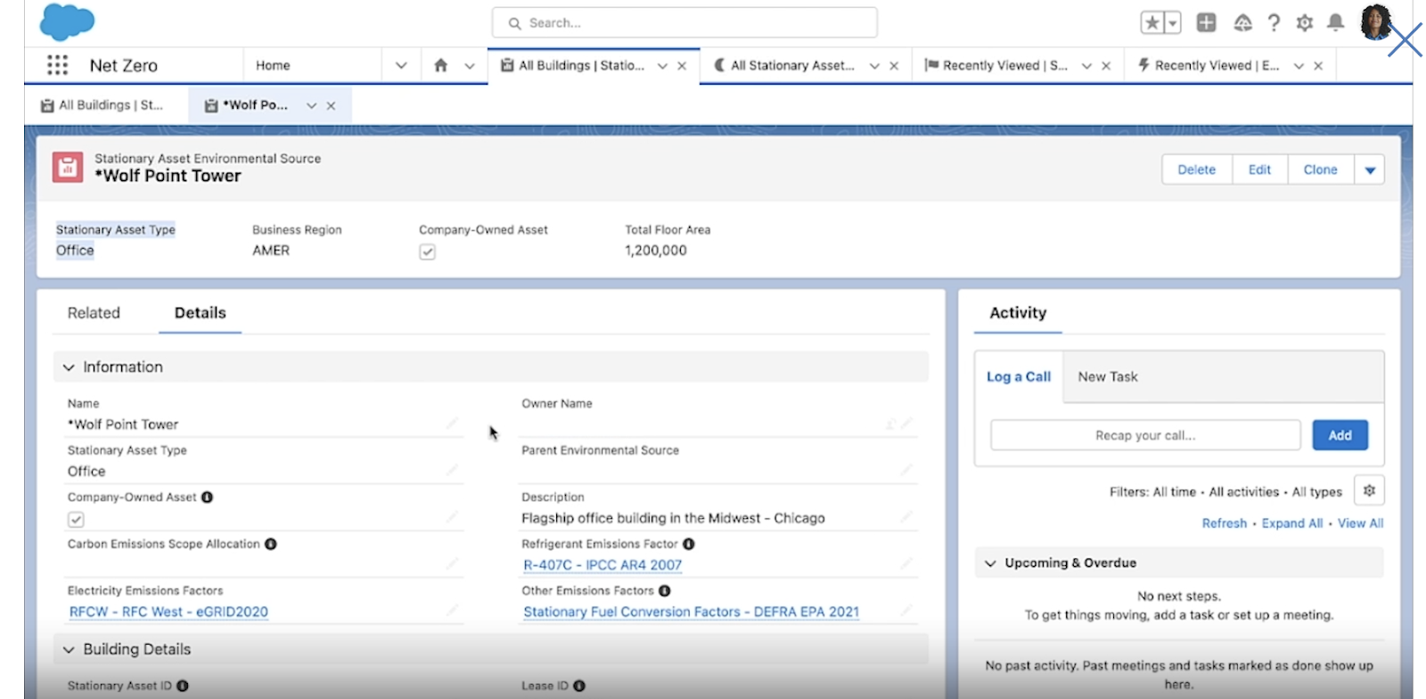Open the RFCW - RFC West - eGRID2020 link

tap(168, 612)
